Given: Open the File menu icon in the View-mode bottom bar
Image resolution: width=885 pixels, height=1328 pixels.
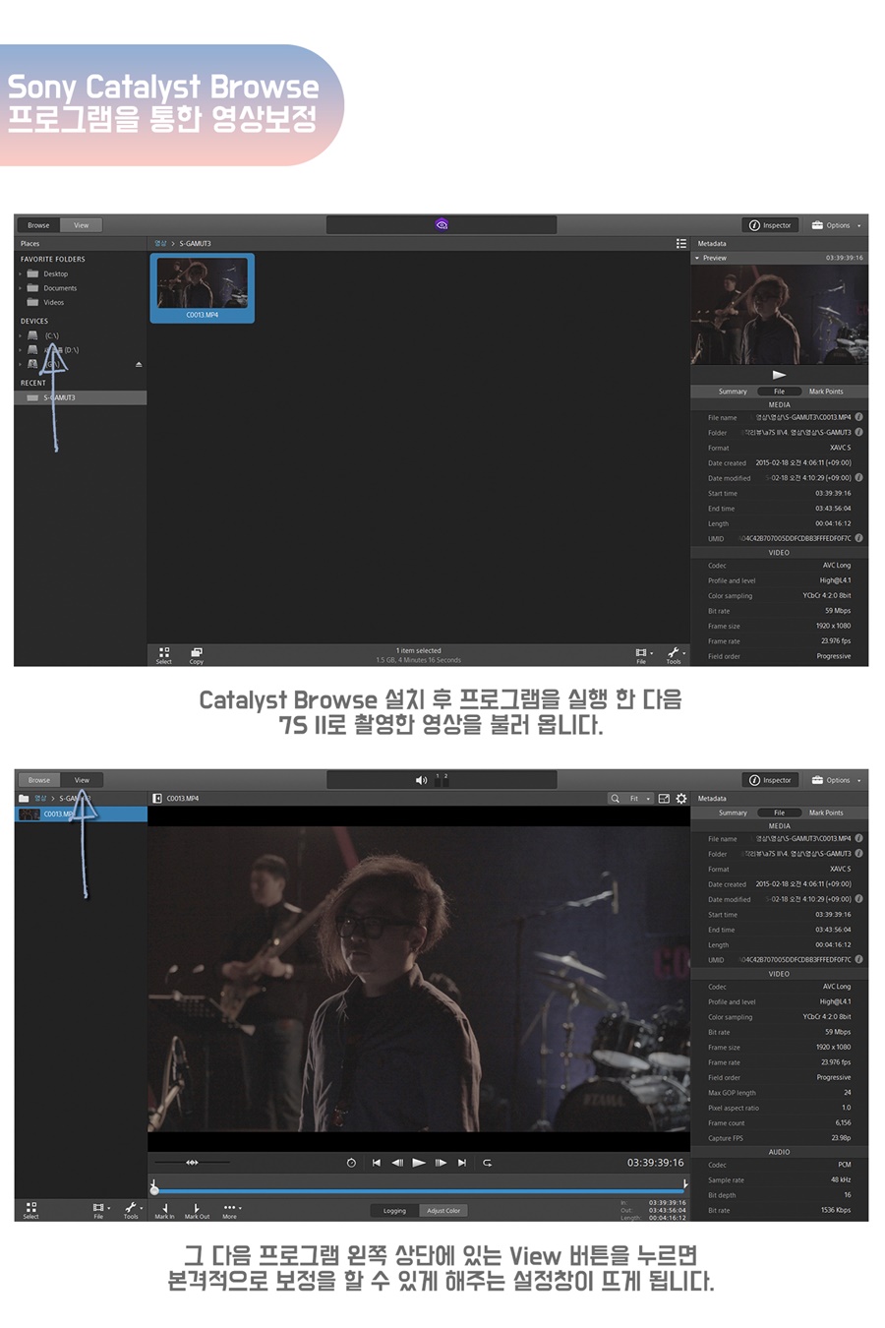Looking at the screenshot, I should coord(99,1210).
